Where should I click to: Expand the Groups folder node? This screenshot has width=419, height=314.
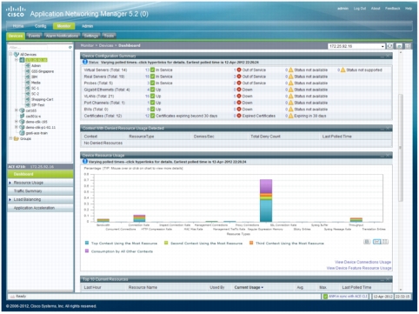tap(10, 138)
